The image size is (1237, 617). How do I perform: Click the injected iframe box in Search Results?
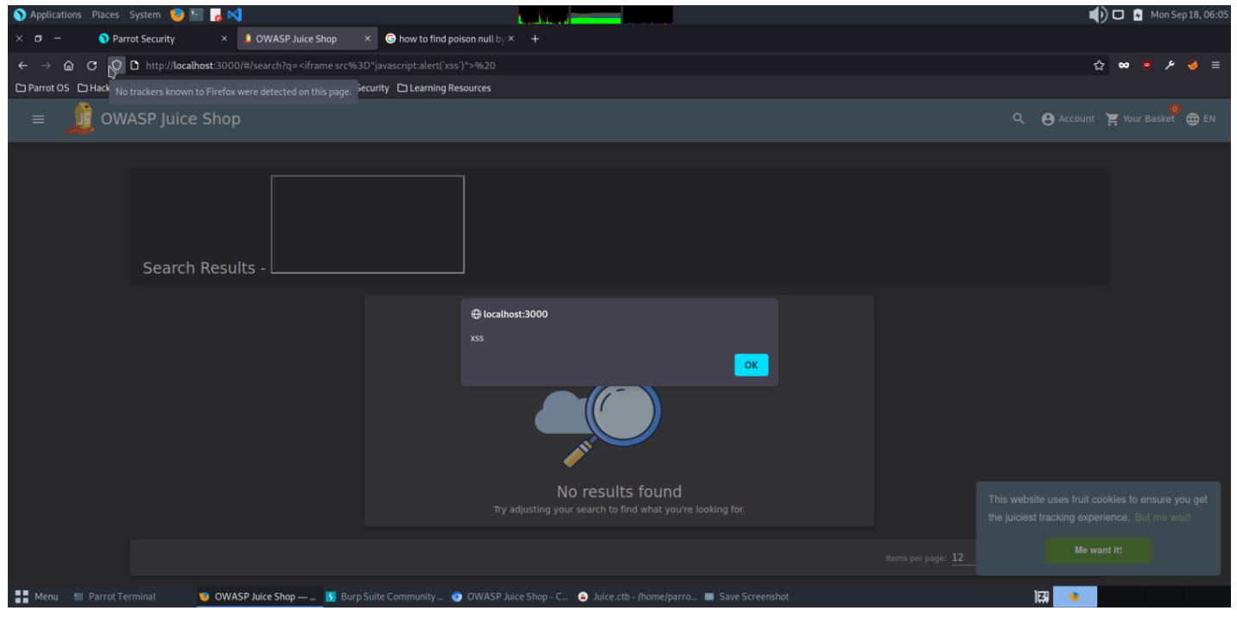367,225
